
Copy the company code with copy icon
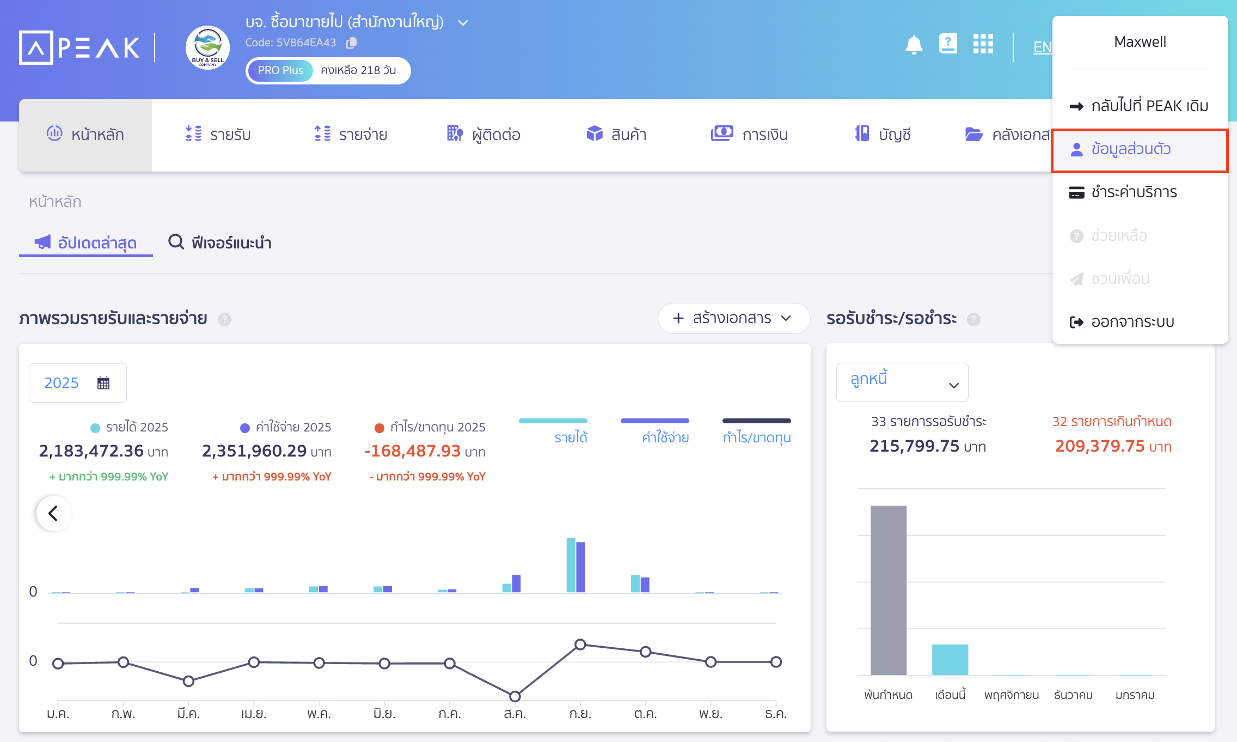click(352, 42)
